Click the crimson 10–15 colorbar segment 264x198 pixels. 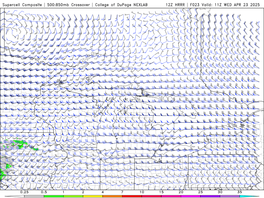click(151, 196)
